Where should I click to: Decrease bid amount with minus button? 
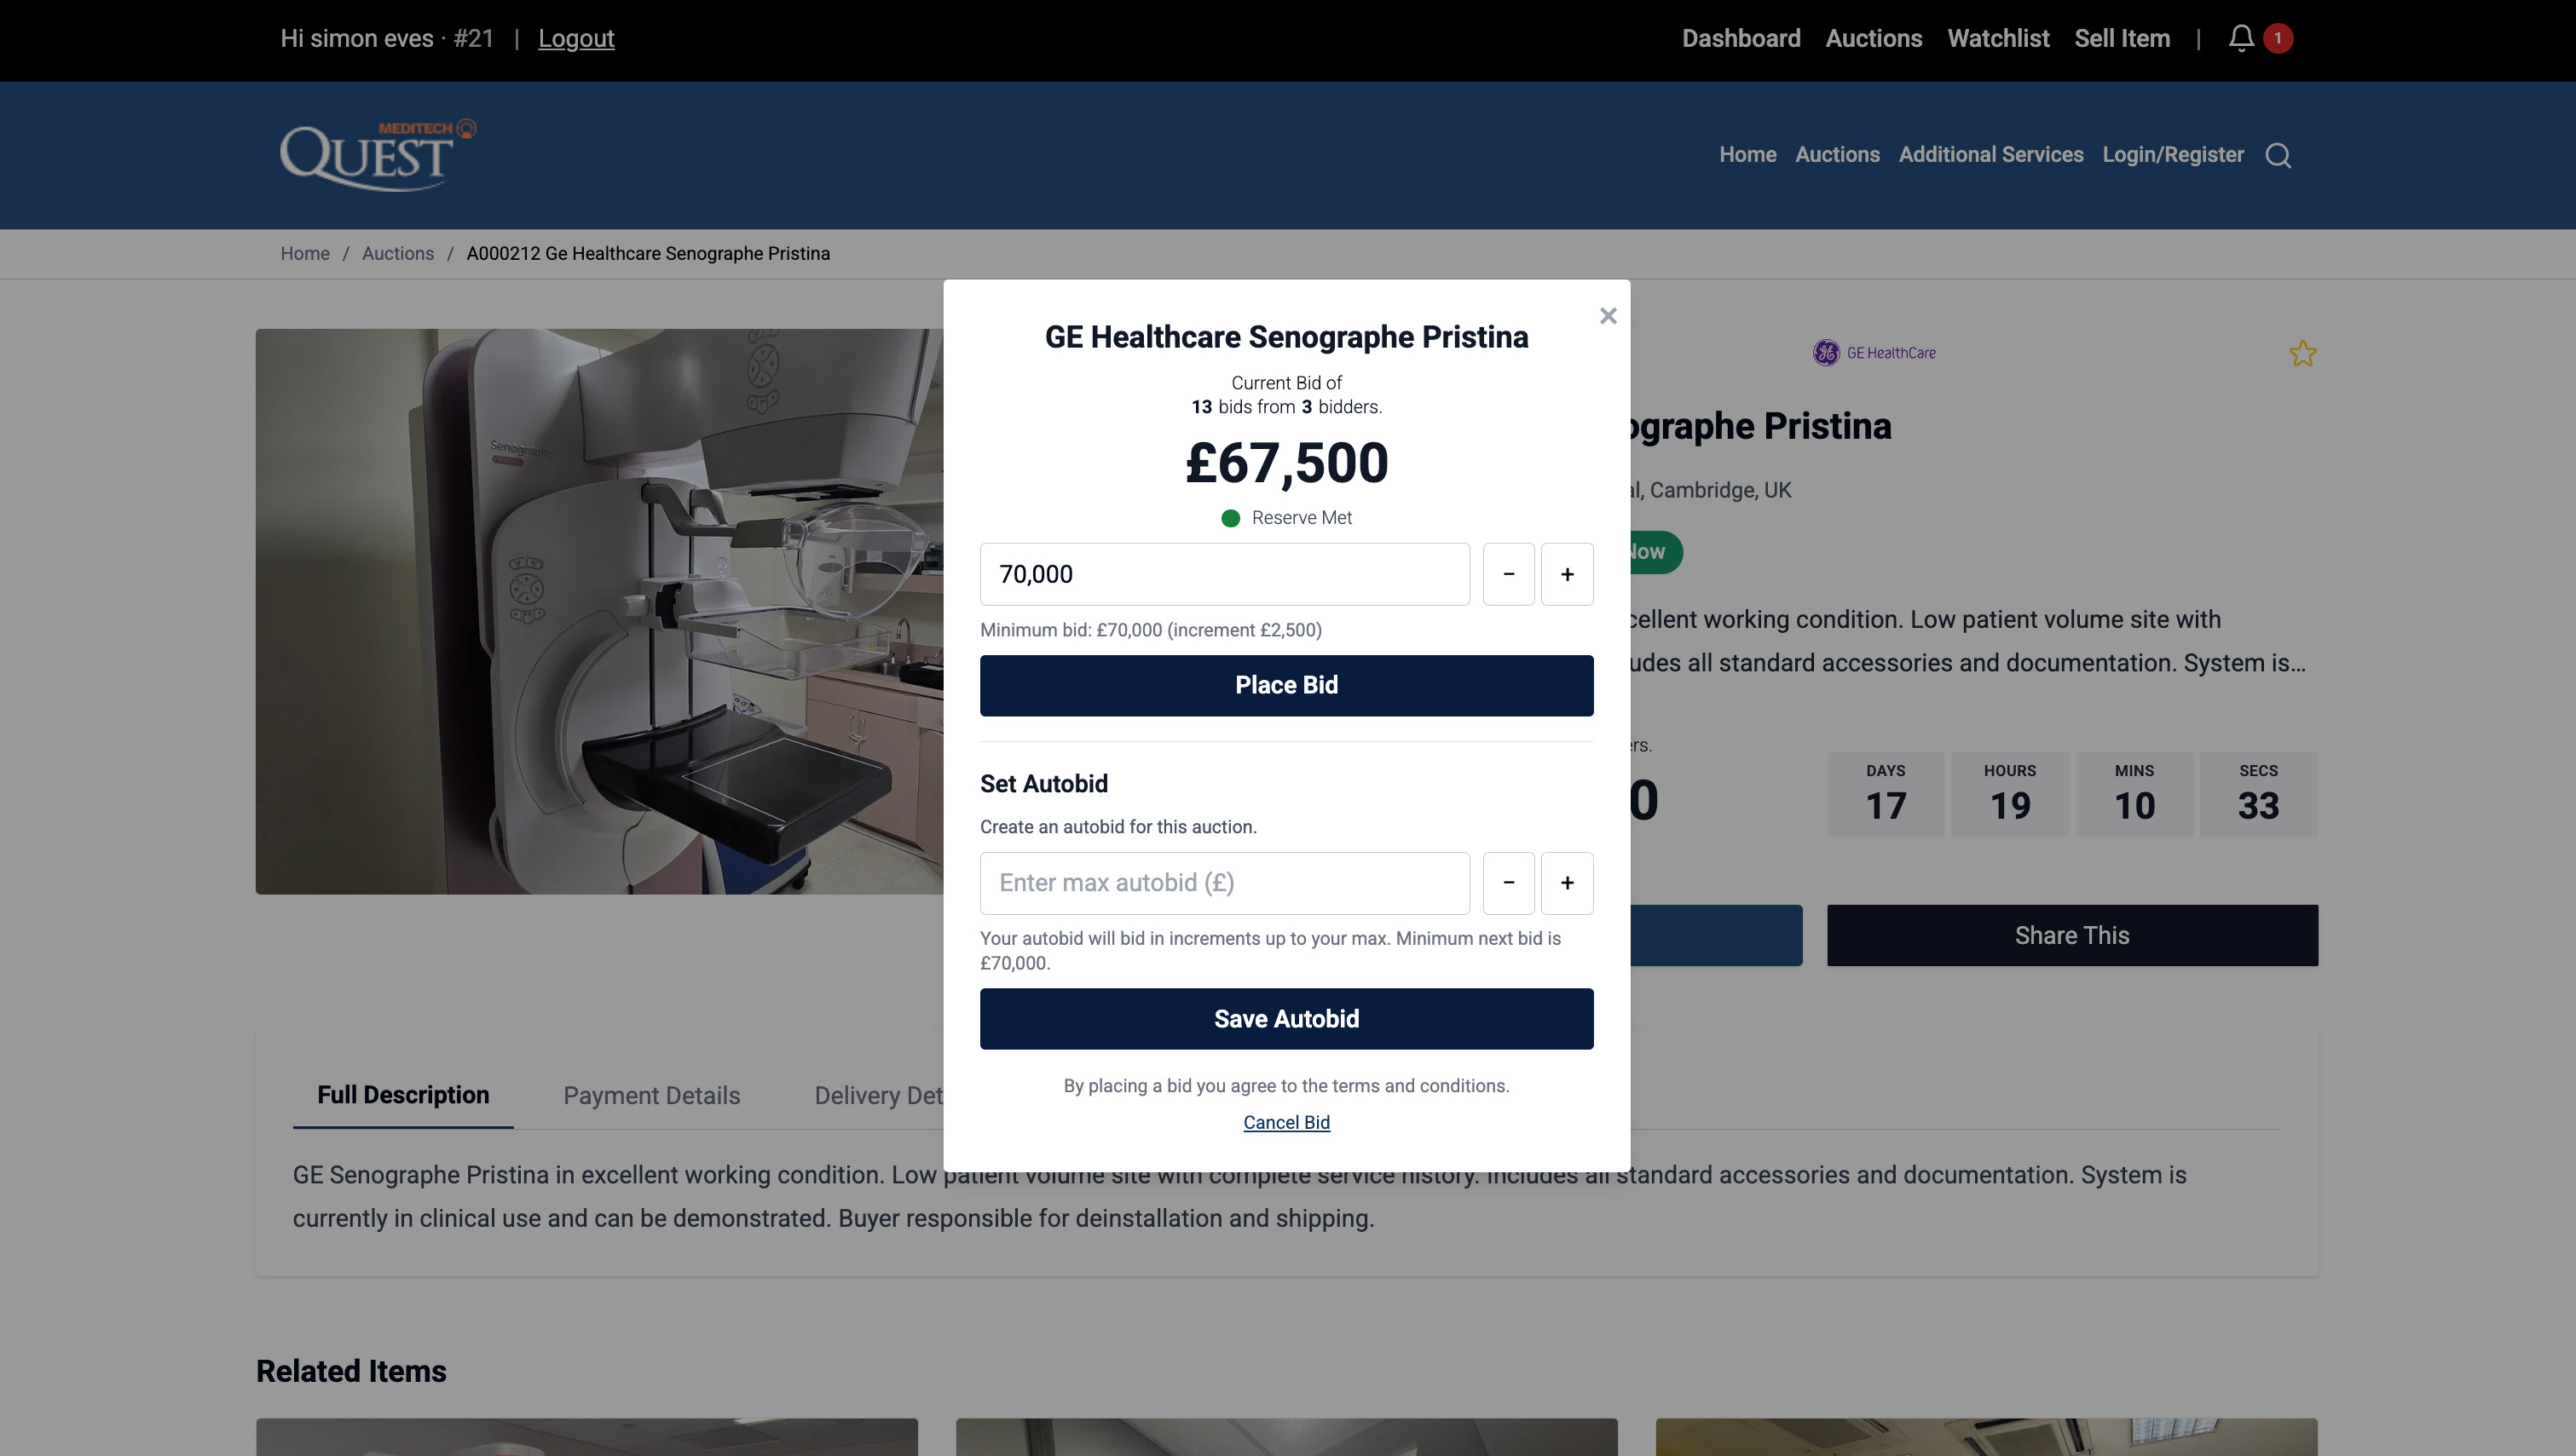[1509, 574]
